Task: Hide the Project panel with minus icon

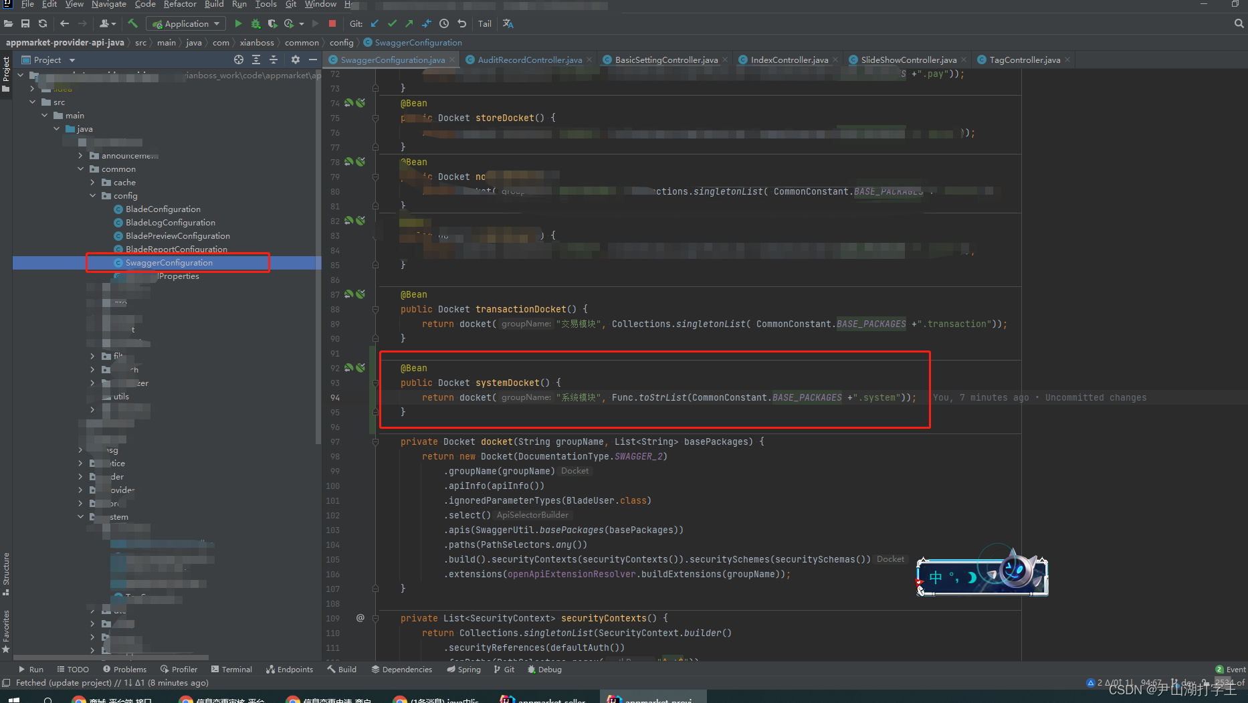Action: (x=312, y=60)
